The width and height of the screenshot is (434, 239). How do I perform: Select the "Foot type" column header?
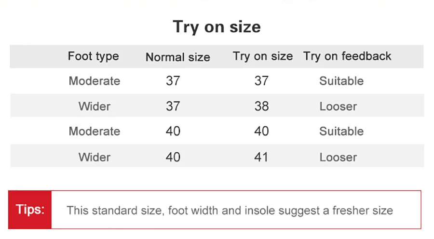(x=93, y=56)
